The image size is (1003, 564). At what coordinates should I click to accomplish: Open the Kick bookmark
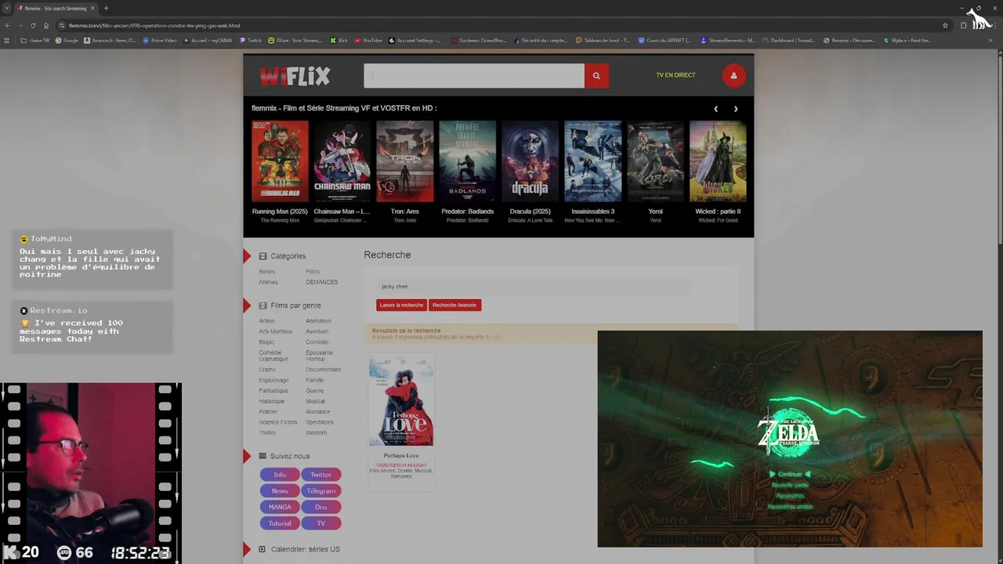(x=339, y=41)
